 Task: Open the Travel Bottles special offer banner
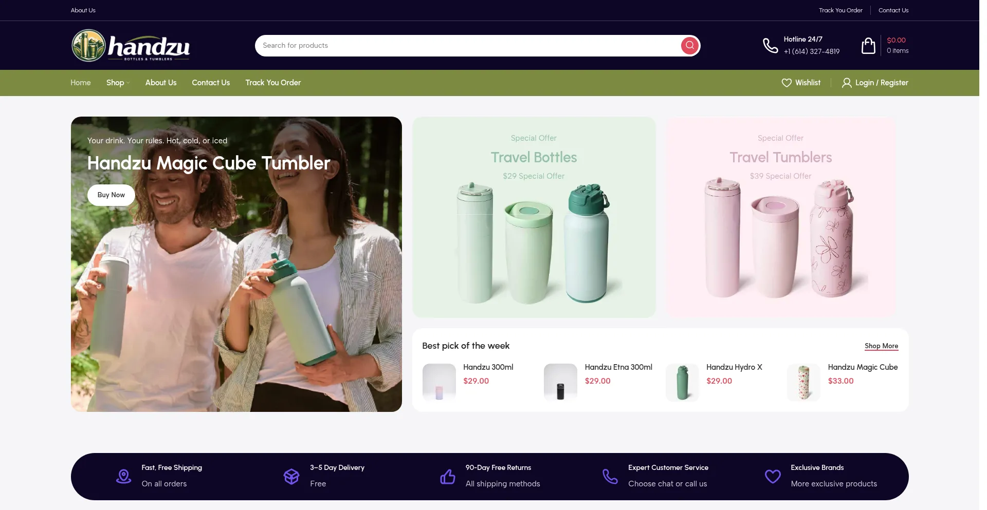[x=534, y=217]
